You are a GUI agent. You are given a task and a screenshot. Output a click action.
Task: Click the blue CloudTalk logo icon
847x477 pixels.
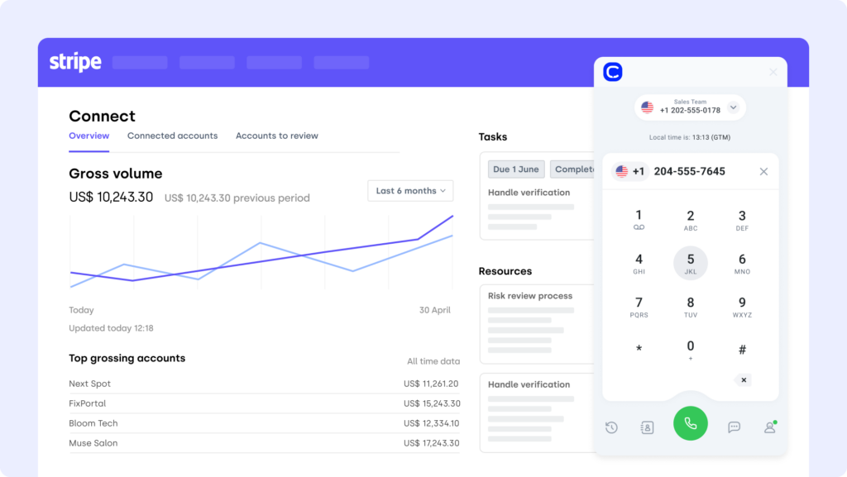612,73
